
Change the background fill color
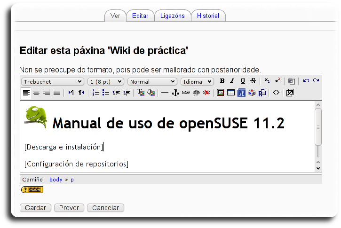pos(151,93)
